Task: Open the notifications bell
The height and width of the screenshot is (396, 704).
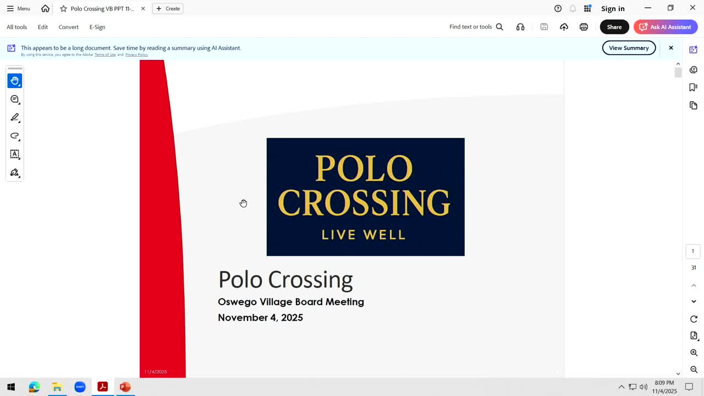Action: pos(573,8)
